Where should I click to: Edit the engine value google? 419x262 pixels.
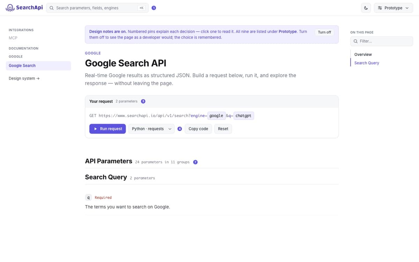click(x=216, y=116)
